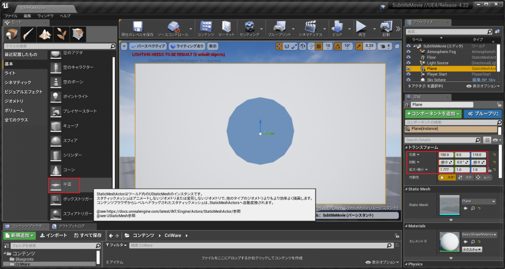This screenshot has width=505, height=269.
Task: Toggle grid snapping in viewport toolbar
Action: (319, 46)
